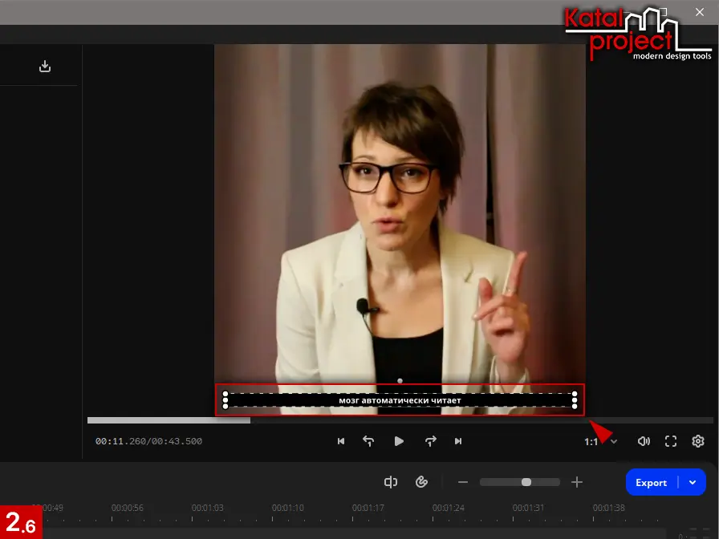The image size is (719, 539).
Task: Open the player settings gear
Action: point(698,441)
